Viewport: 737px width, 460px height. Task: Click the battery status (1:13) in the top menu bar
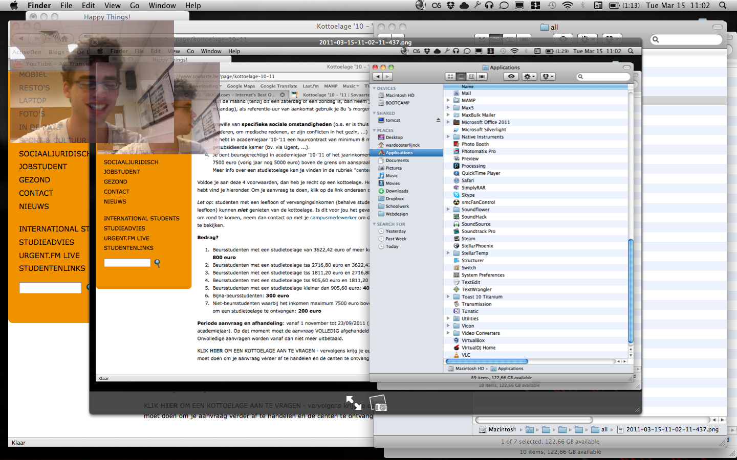click(x=624, y=6)
